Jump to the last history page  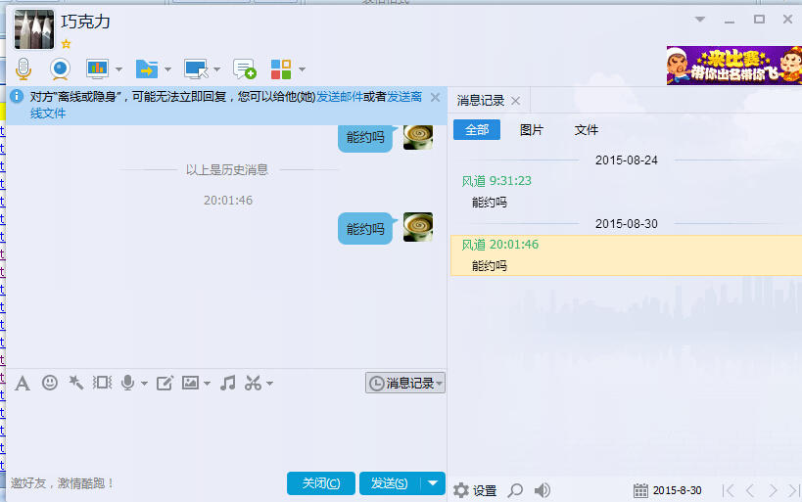[794, 491]
